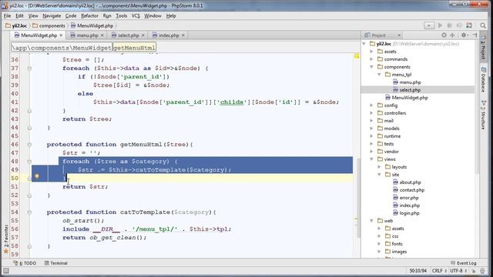Open the Favorites side tool window
493x277 pixels.
[5, 239]
